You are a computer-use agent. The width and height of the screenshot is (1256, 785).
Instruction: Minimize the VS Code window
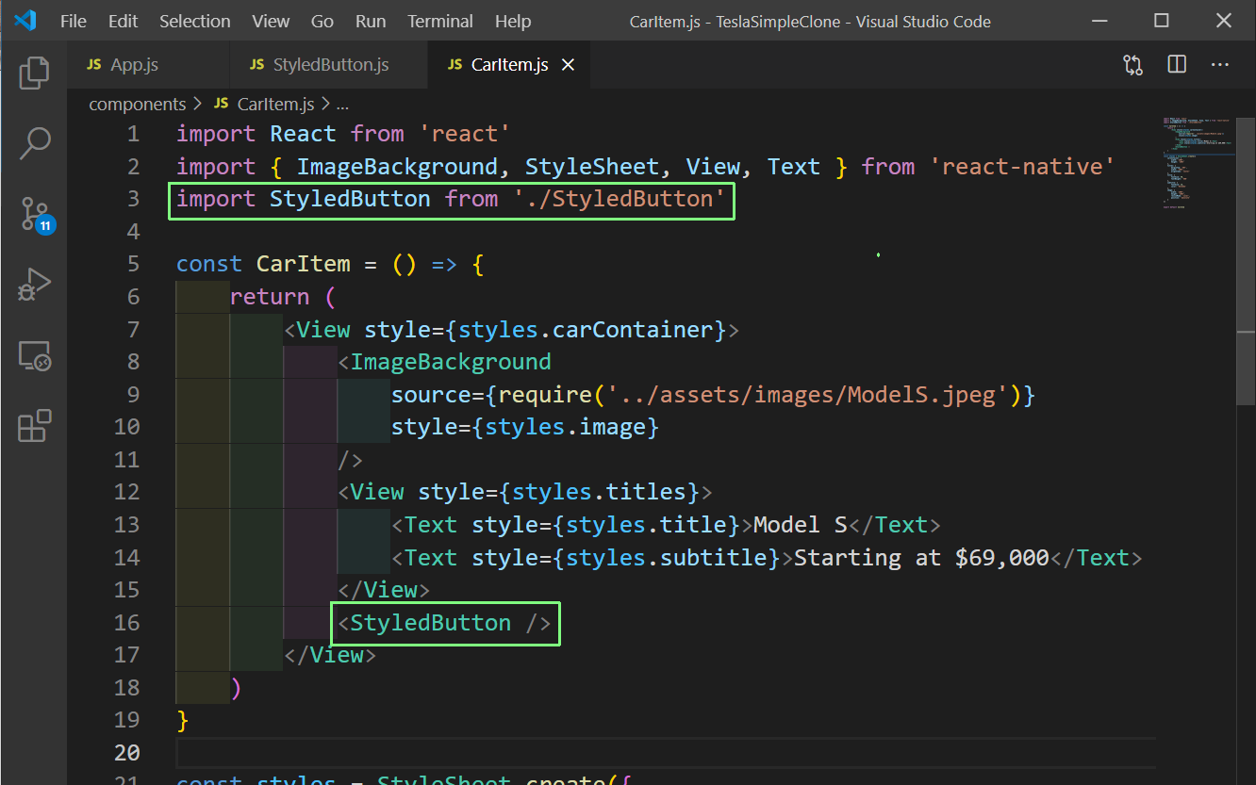[x=1099, y=21]
